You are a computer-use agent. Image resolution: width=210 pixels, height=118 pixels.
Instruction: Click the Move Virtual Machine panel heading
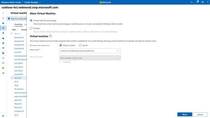(43, 13)
